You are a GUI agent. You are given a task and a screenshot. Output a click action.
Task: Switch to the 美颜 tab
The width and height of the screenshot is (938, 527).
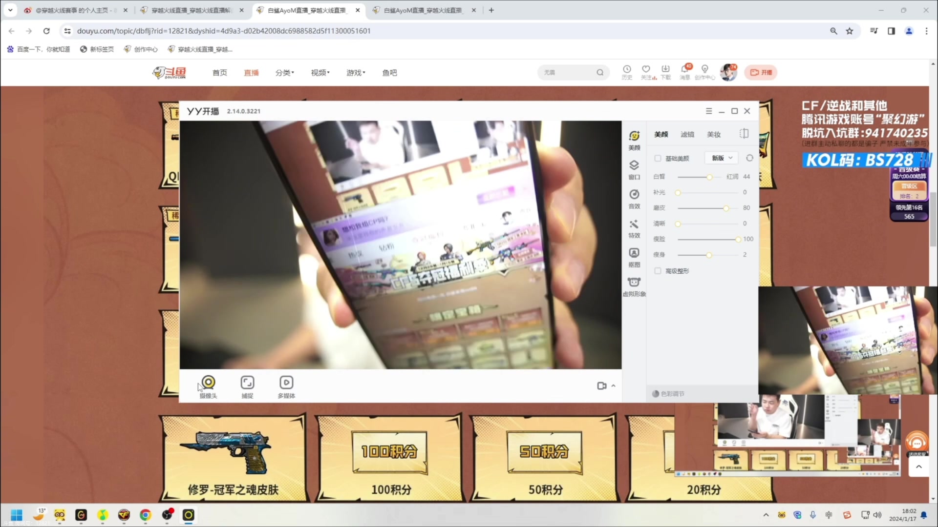[x=661, y=134]
